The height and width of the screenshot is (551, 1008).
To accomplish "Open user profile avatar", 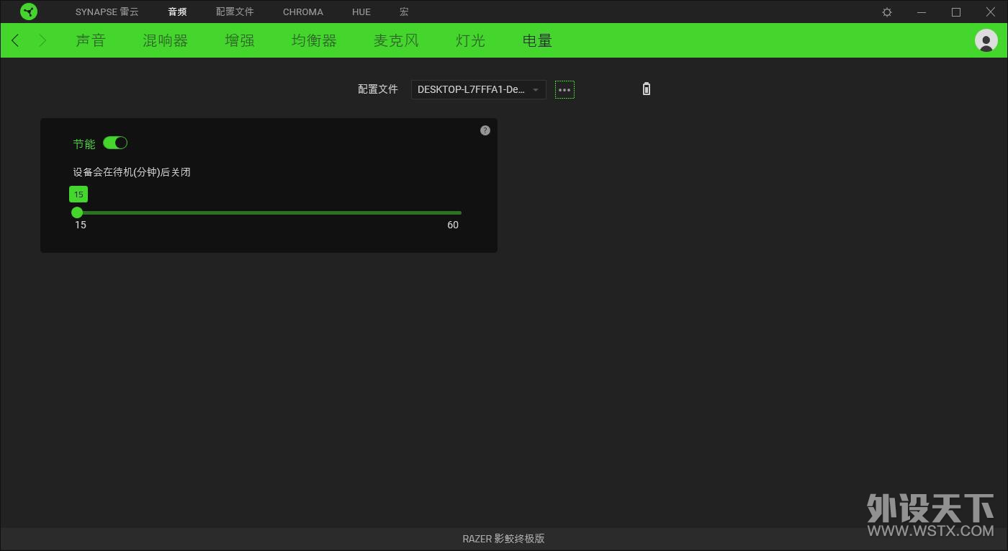I will tap(986, 40).
